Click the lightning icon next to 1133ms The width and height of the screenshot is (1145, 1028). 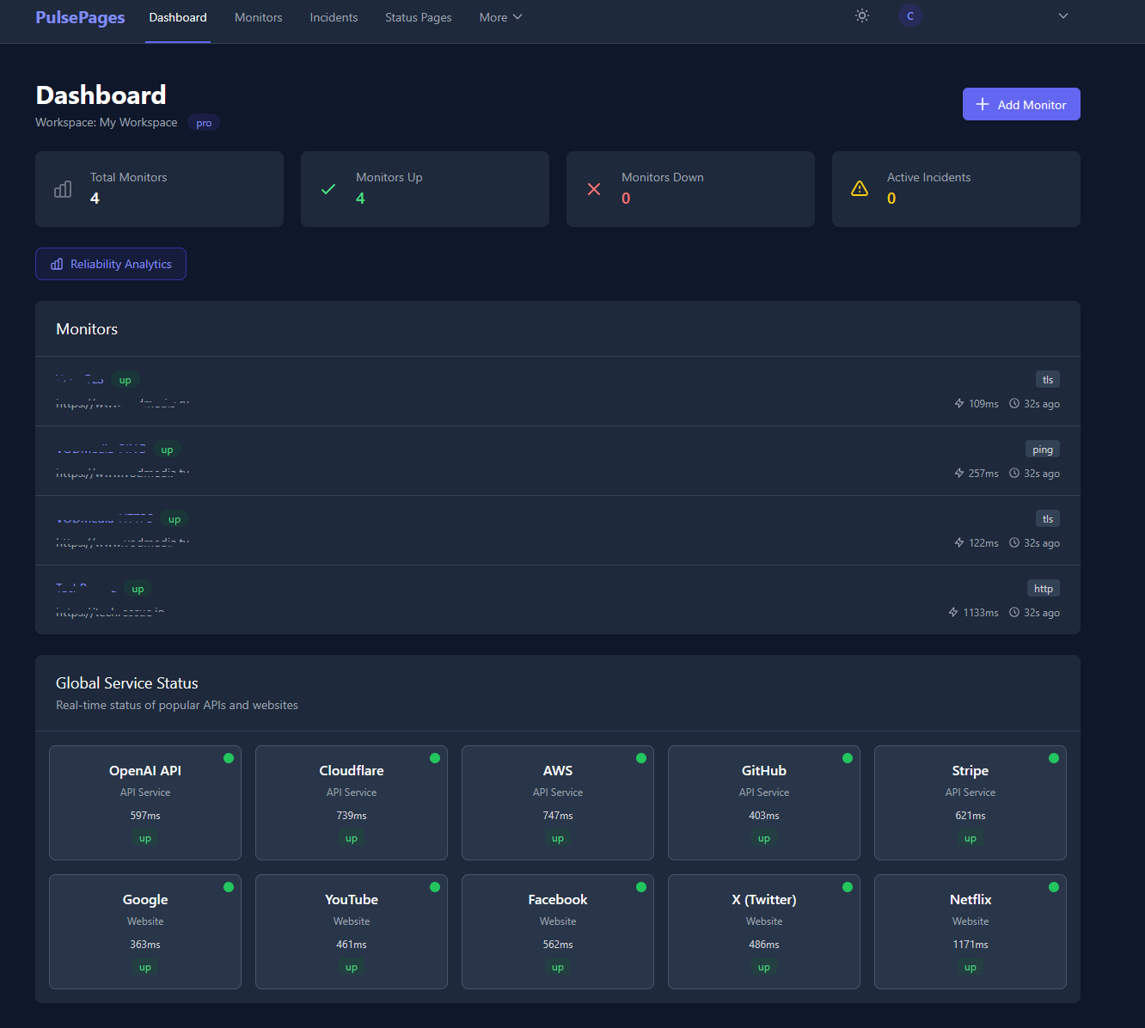click(x=953, y=612)
